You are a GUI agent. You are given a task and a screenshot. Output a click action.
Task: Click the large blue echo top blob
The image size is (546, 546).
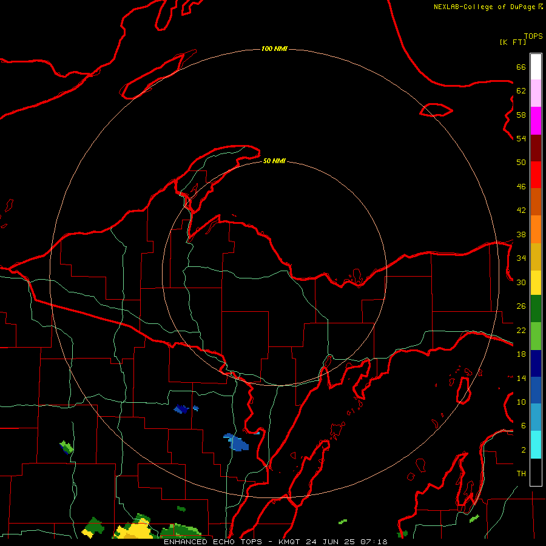coord(237,443)
